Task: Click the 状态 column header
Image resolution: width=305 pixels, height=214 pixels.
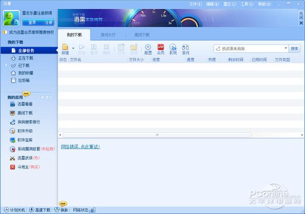Action: coord(63,60)
